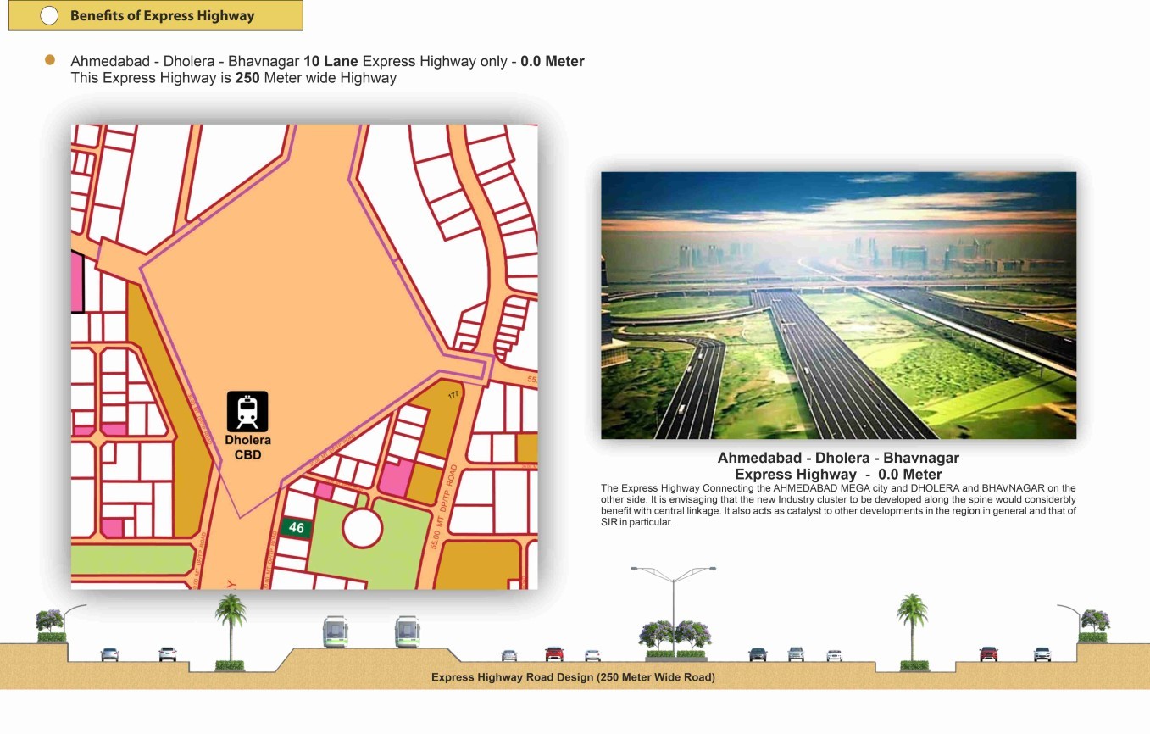Click the bold title below the highway photo
The image size is (1150, 734).
pos(838,466)
